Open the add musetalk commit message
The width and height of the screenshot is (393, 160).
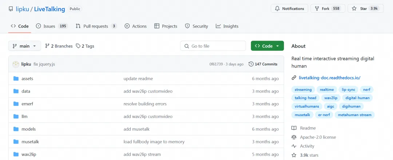pos(136,129)
